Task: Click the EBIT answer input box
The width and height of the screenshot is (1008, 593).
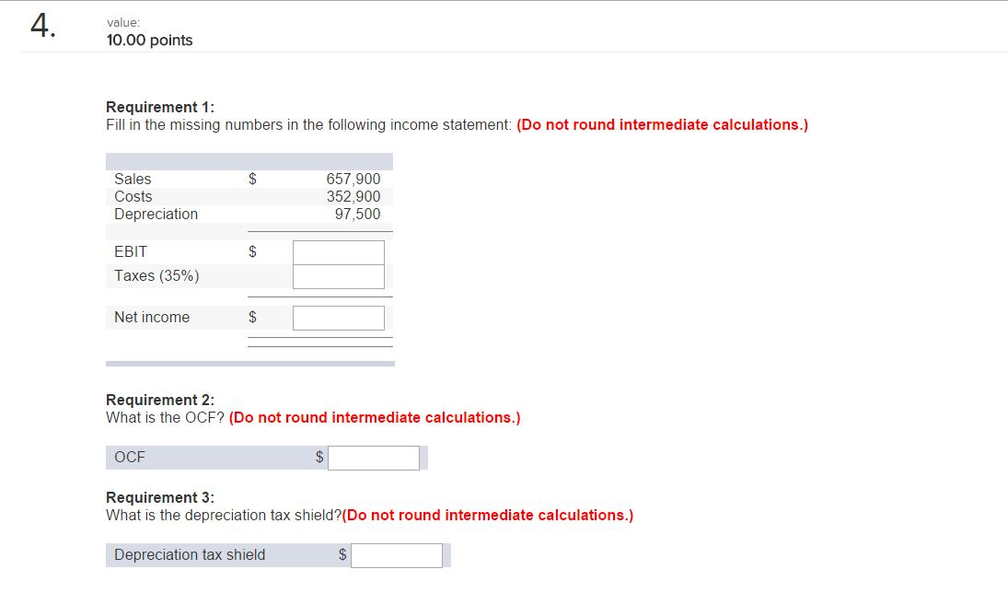Action: click(339, 252)
